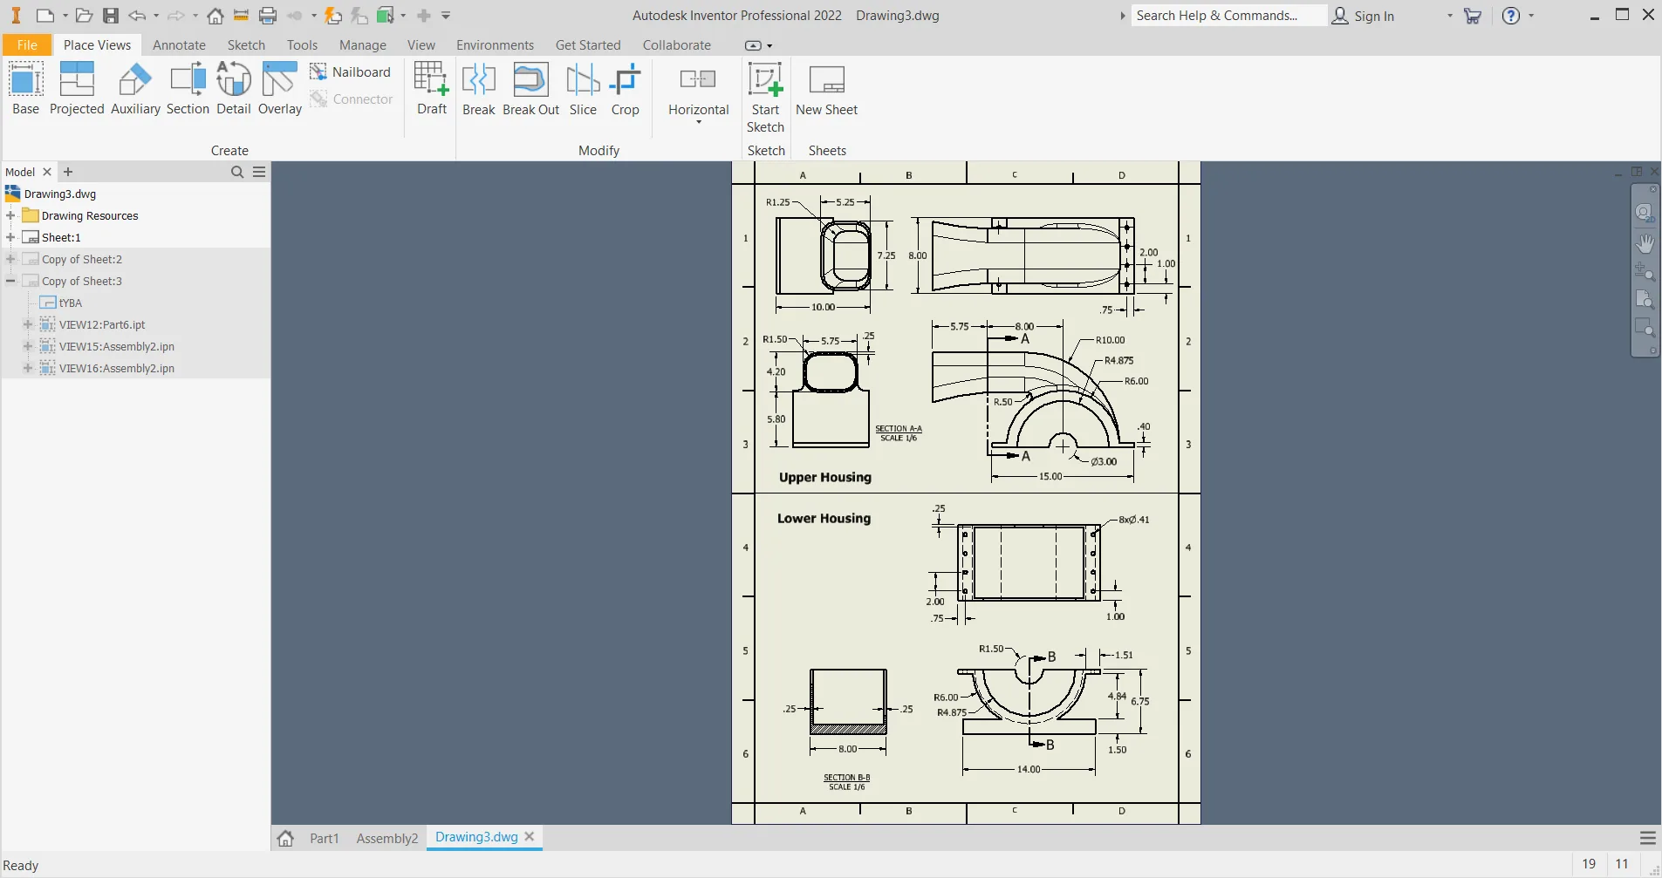Select the Detail view tool
The height and width of the screenshot is (878, 1662).
point(233,87)
